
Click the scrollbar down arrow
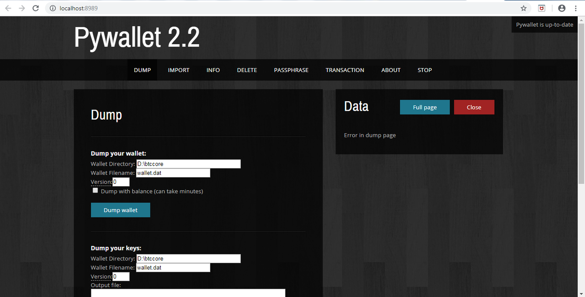[x=581, y=293]
